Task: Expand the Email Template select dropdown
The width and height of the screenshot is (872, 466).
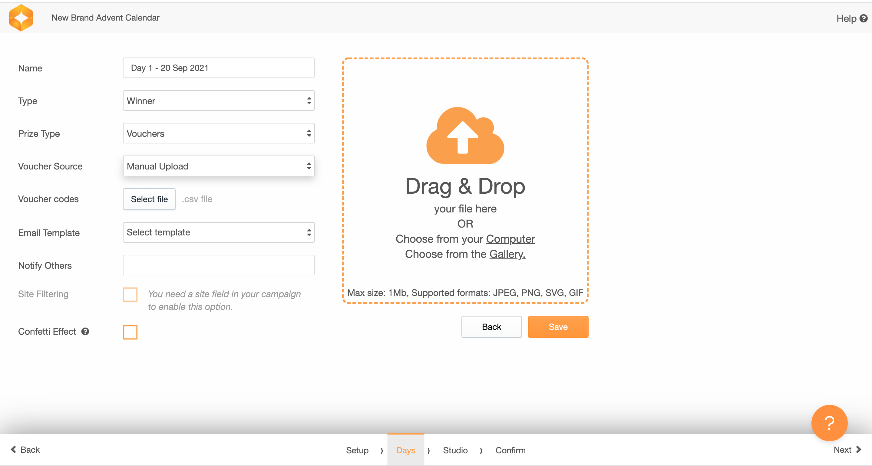Action: click(218, 232)
